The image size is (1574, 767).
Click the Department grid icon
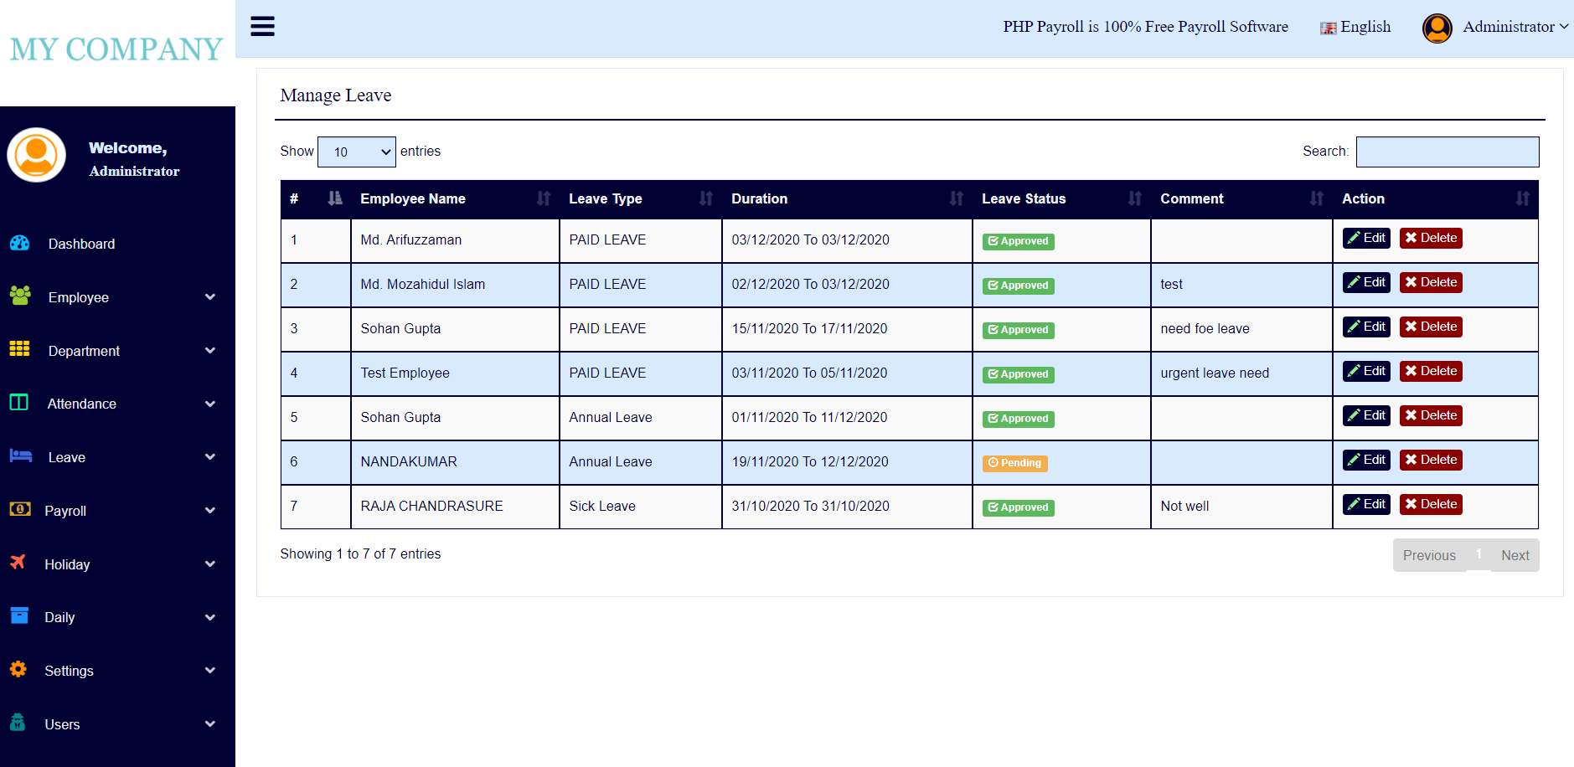click(19, 350)
